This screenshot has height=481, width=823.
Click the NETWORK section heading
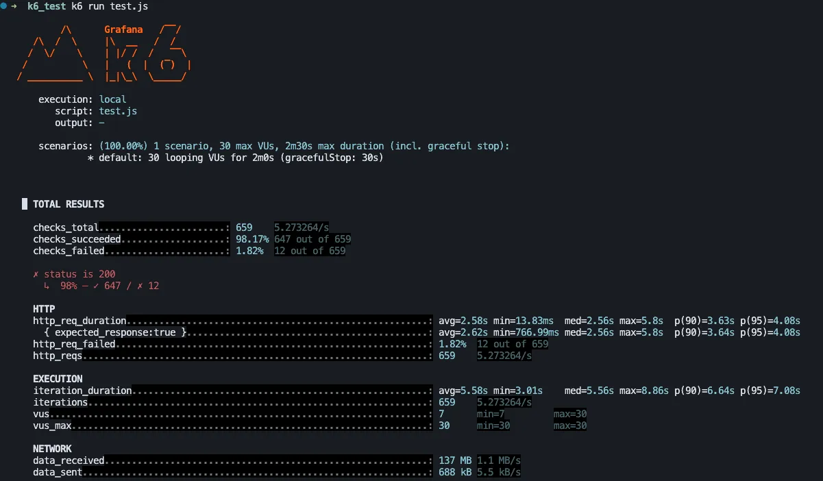click(52, 449)
